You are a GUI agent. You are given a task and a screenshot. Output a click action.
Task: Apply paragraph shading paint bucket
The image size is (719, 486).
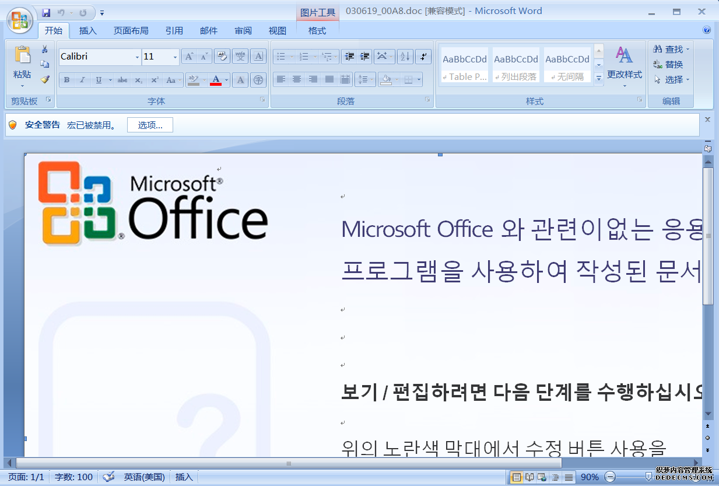coord(385,79)
